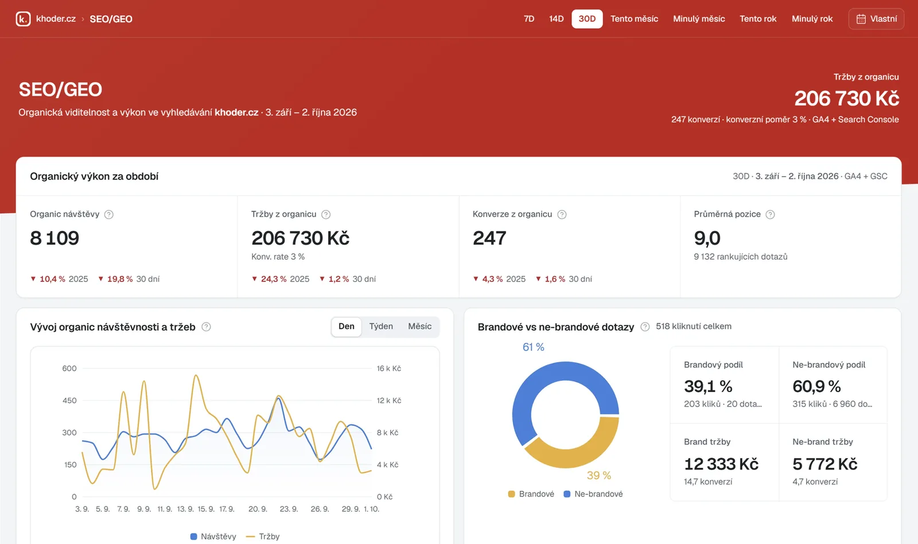This screenshot has width=918, height=544.
Task: Click Brand tržby 12 333 Kč value
Action: (x=721, y=464)
